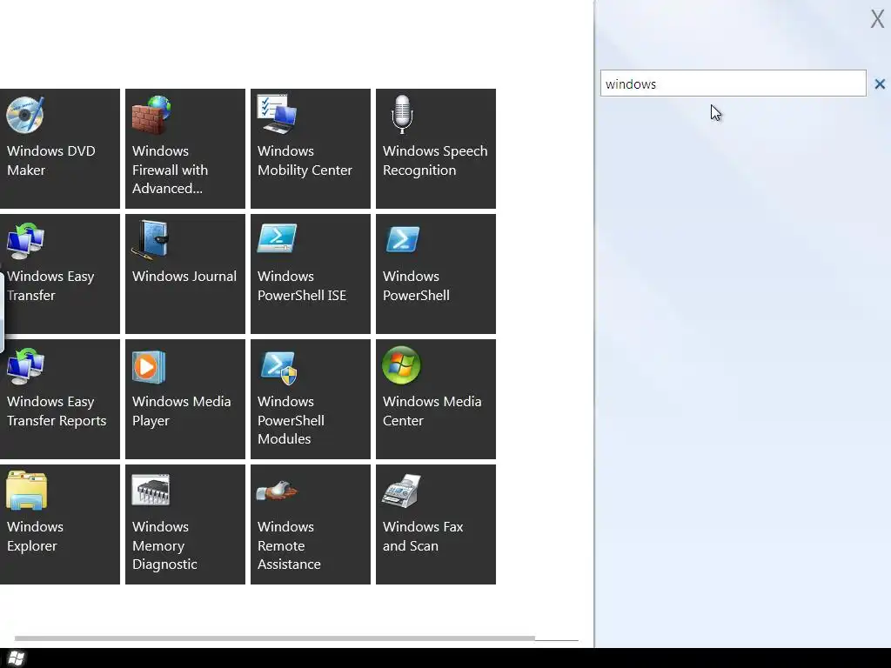Screen dimensions: 891x668
Task: Select the 'Windows Firewall with Advanced...' label
Action: point(170,170)
